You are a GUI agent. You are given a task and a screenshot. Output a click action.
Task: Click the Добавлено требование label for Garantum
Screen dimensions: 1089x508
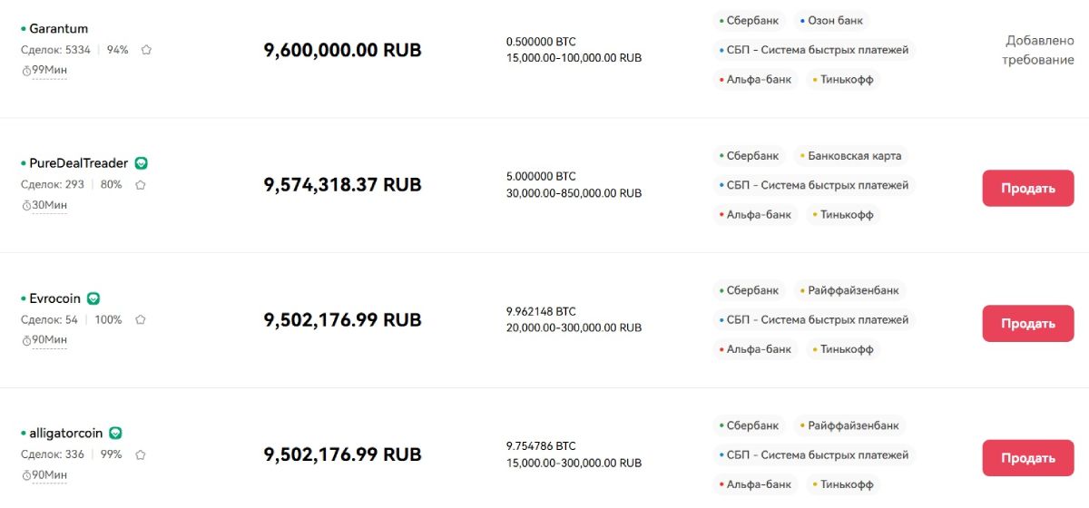1038,50
